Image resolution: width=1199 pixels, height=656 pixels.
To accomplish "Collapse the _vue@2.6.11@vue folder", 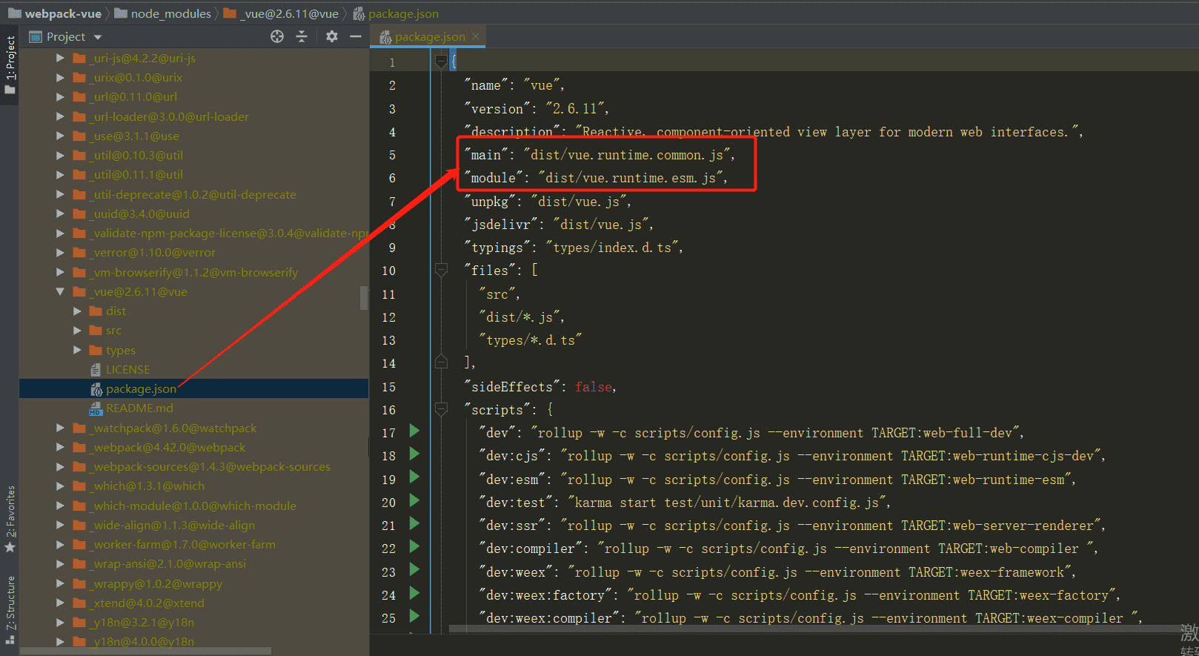I will pos(61,291).
